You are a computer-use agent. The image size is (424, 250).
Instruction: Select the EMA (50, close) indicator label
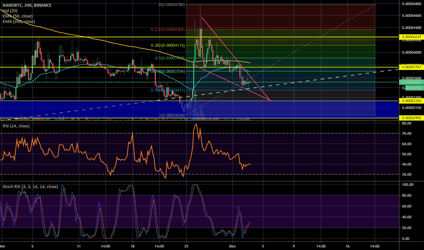point(18,16)
